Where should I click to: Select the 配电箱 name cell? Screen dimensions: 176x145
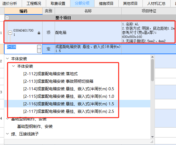(x=88, y=33)
